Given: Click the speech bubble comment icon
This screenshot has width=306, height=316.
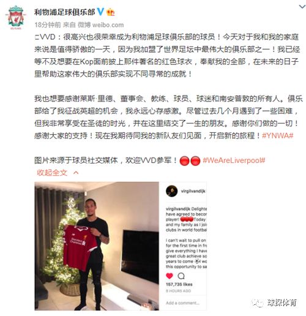Looking at the screenshot, I should (x=181, y=276).
